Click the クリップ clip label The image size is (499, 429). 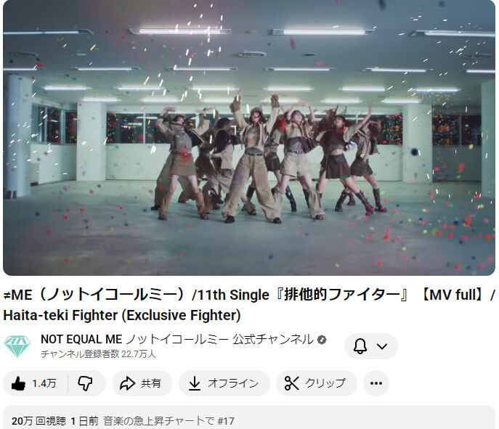[325, 383]
